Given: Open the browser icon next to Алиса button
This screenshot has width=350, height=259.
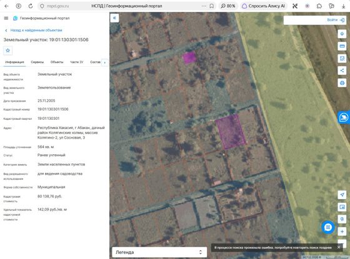Looking at the screenshot, I should [295, 6].
